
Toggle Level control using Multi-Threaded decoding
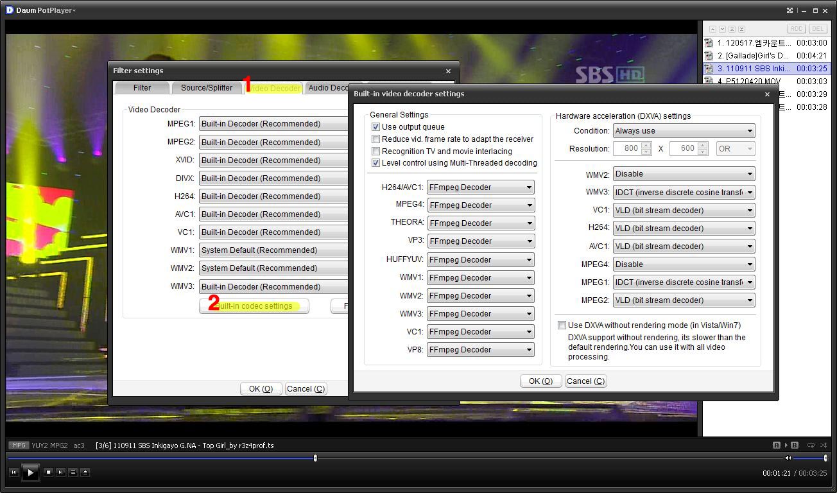coord(376,163)
